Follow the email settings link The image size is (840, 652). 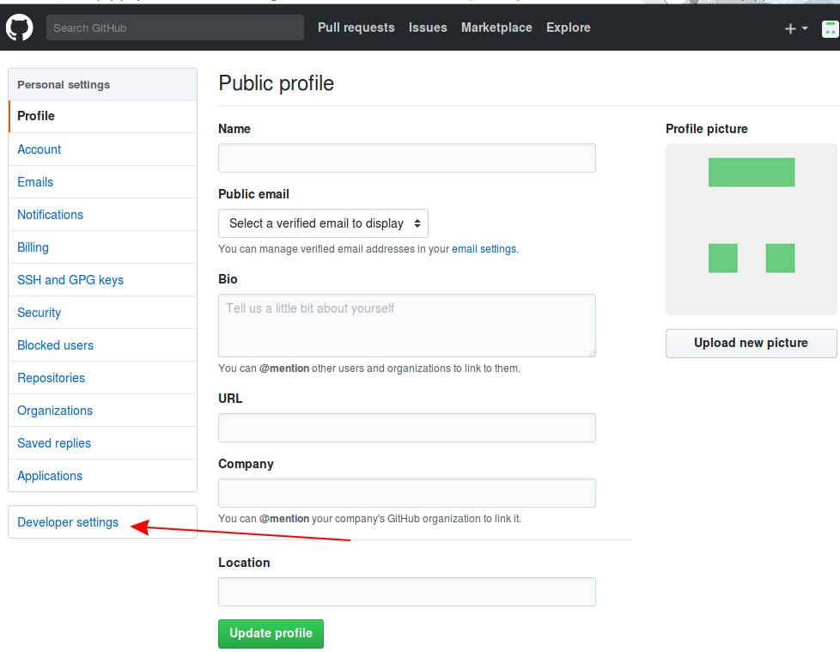[484, 249]
